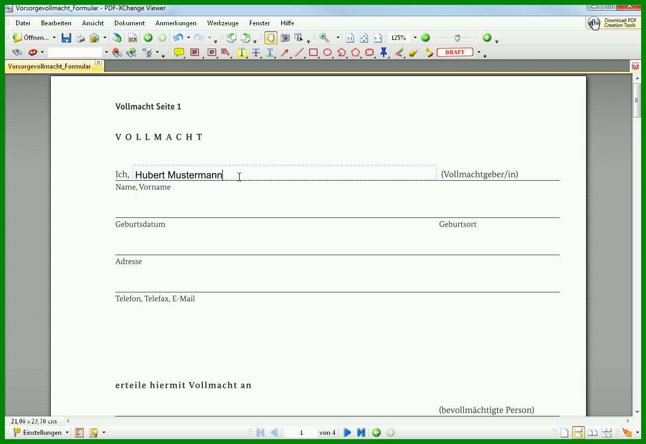Screen dimensions: 646x444
Task: Choose the pentagon Polygon tool
Action: coord(356,52)
